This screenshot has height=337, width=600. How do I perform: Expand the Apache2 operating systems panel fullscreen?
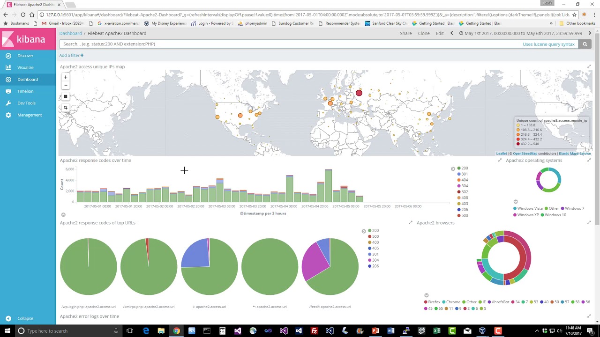(589, 160)
